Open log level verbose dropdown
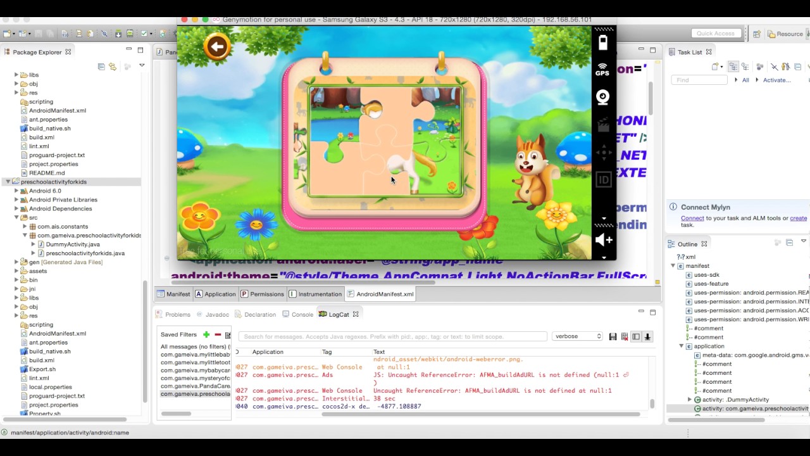This screenshot has height=456, width=810. pos(577,336)
